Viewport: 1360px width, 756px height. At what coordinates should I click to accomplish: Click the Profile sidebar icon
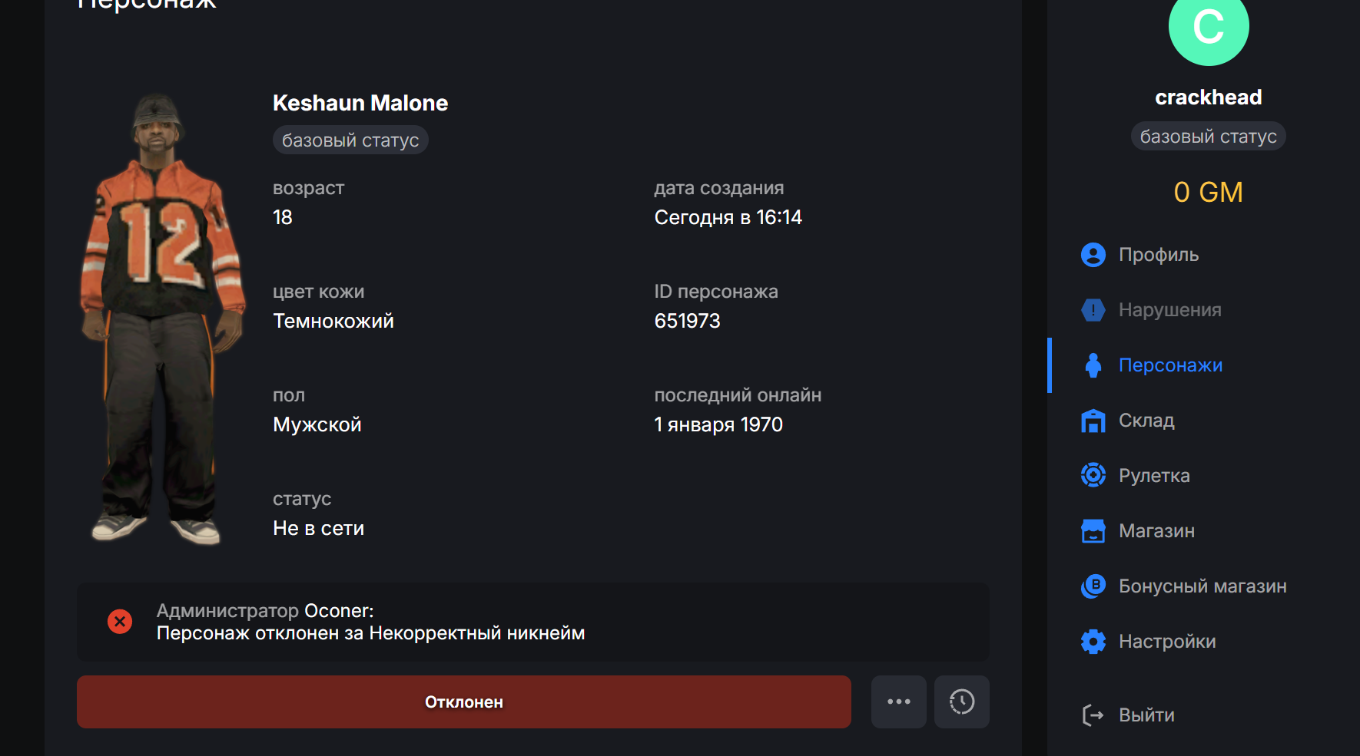pyautogui.click(x=1093, y=255)
